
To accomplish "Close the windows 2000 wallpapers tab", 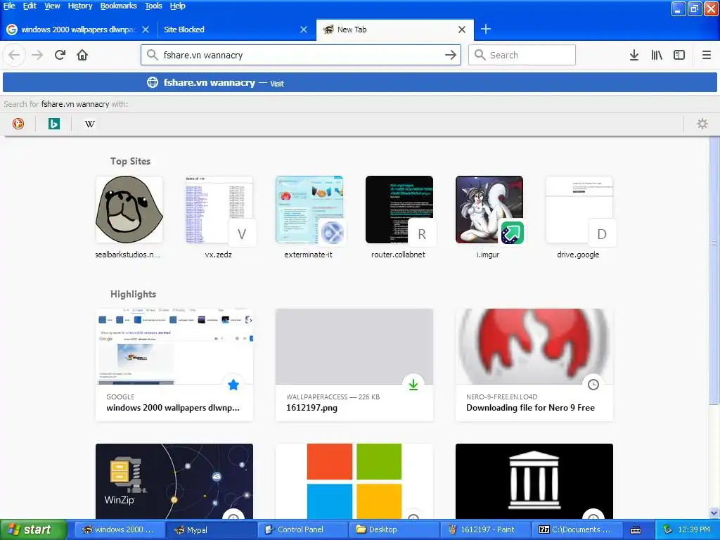I will tap(146, 30).
